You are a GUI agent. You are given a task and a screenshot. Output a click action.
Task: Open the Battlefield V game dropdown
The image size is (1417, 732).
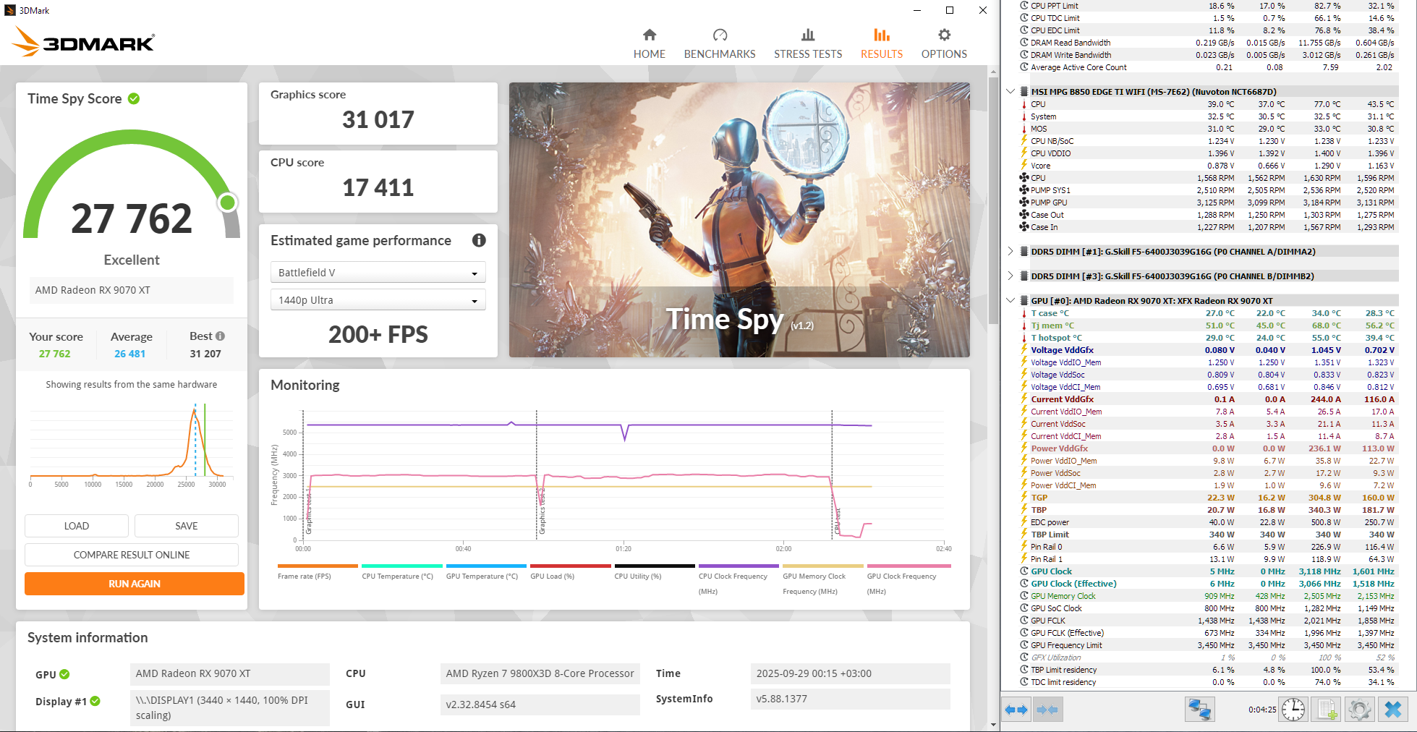coord(378,273)
